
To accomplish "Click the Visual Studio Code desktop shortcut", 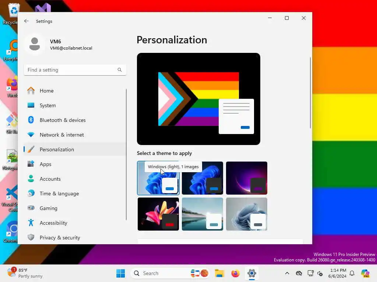I will coord(10,198).
